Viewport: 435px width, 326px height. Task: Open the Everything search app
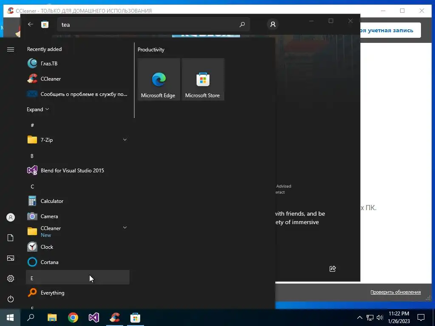point(78,293)
